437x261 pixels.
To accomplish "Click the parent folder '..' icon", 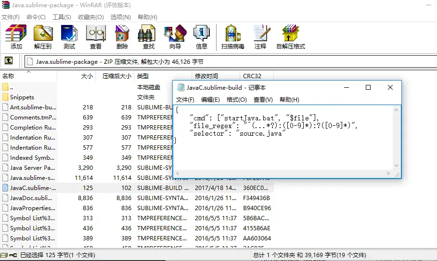I will (5, 87).
